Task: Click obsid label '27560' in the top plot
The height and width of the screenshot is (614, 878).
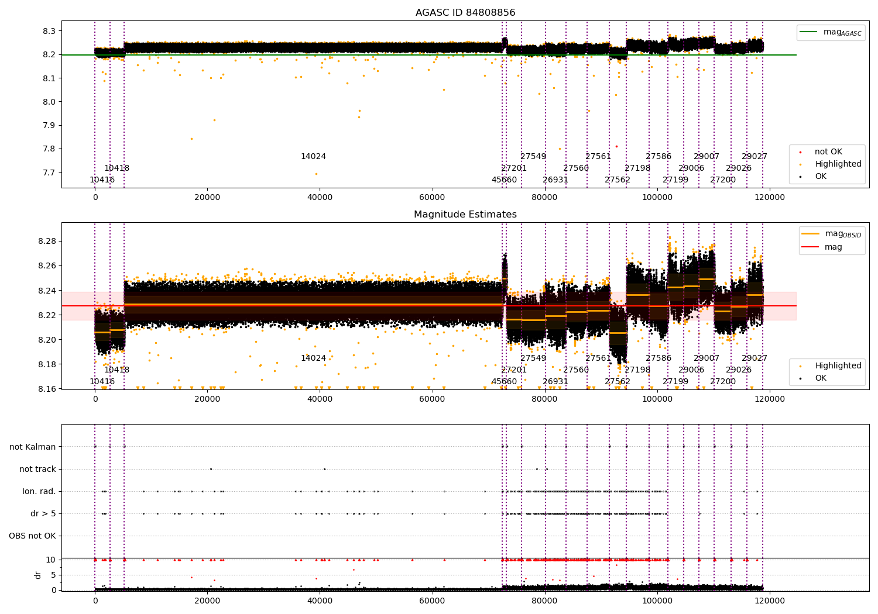Action: [576, 168]
